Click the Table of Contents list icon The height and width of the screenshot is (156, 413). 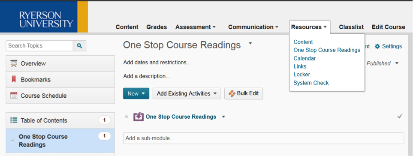coord(14,120)
